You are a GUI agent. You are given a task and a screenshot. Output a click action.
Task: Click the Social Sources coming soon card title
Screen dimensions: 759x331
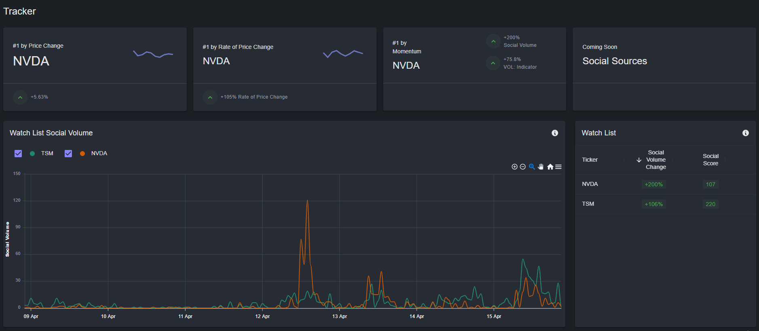pyautogui.click(x=615, y=61)
